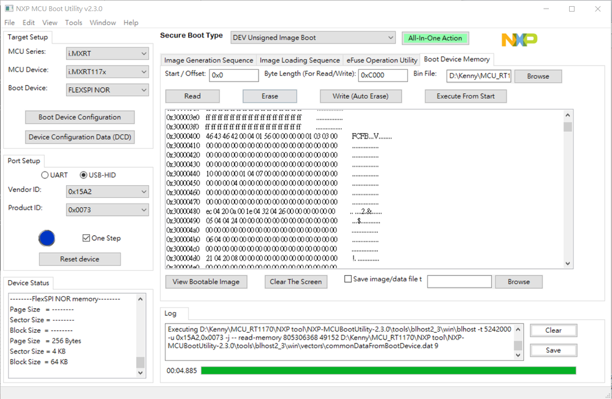Click View Bootable Image
The width and height of the screenshot is (612, 399).
coord(206,281)
